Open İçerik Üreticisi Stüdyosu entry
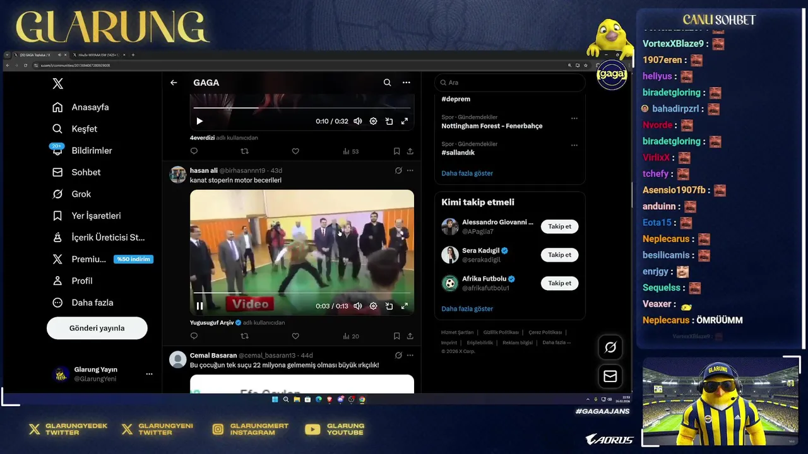This screenshot has height=454, width=808. coord(98,237)
